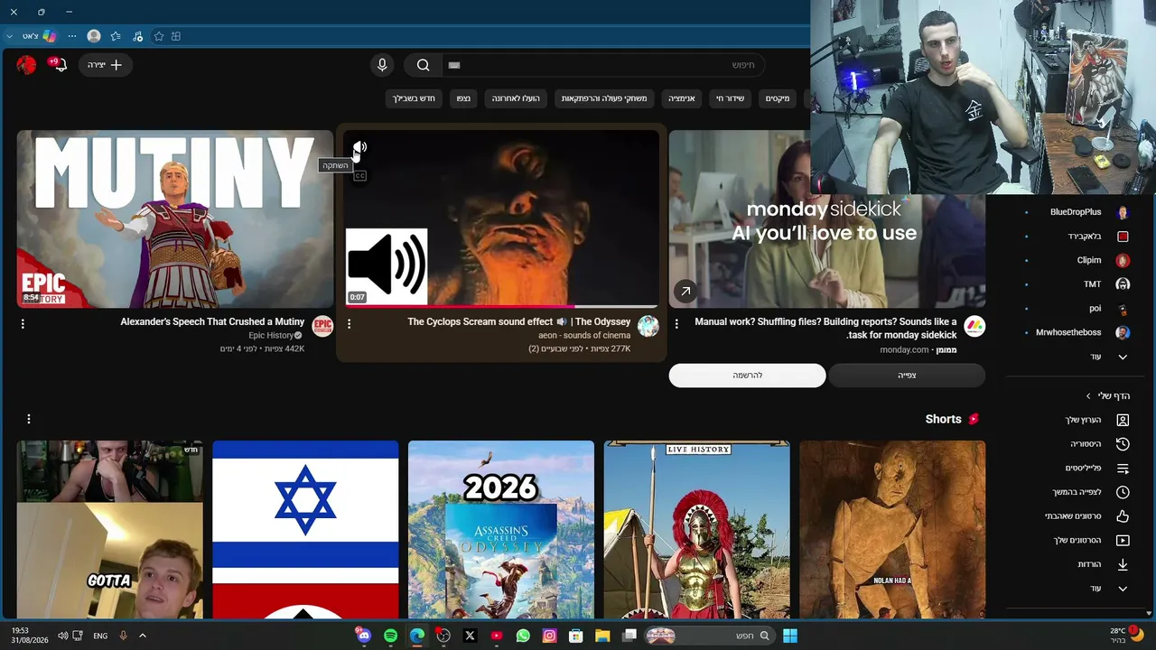Open the הסרטונים שלך your videos icon
This screenshot has height=650, width=1156.
1123,541
